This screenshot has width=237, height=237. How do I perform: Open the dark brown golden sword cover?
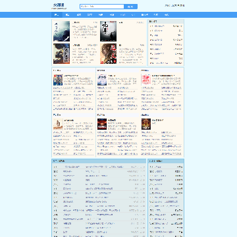tap(146, 124)
